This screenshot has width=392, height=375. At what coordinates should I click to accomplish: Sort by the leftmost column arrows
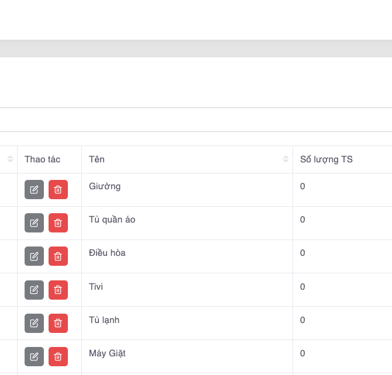[x=11, y=159]
